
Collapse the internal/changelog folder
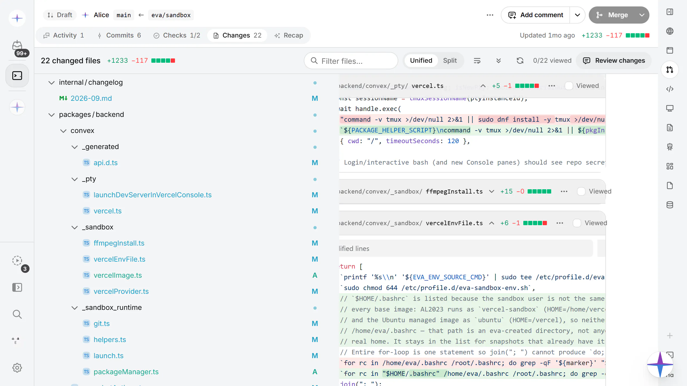coord(52,83)
